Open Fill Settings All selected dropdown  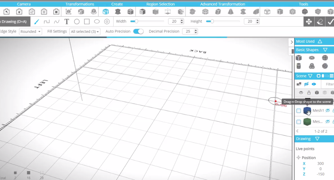[x=85, y=31]
